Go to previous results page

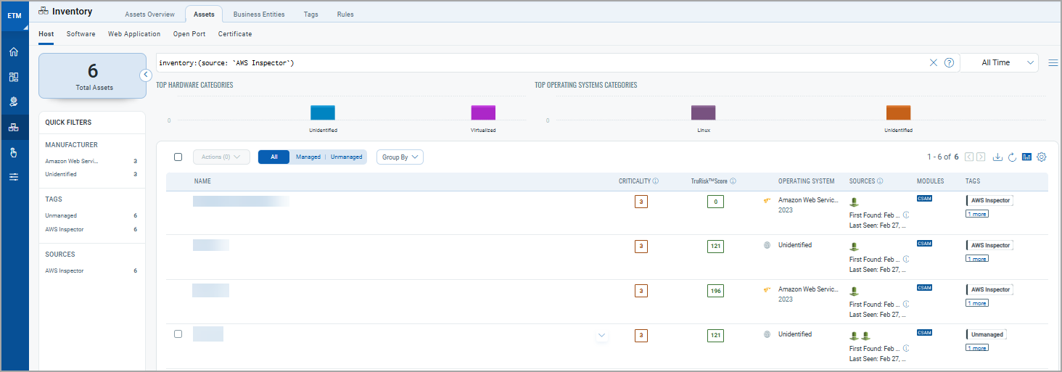(969, 157)
